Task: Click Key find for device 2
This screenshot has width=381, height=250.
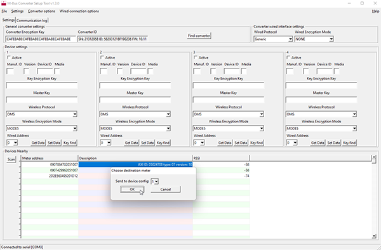Action: 163,143
